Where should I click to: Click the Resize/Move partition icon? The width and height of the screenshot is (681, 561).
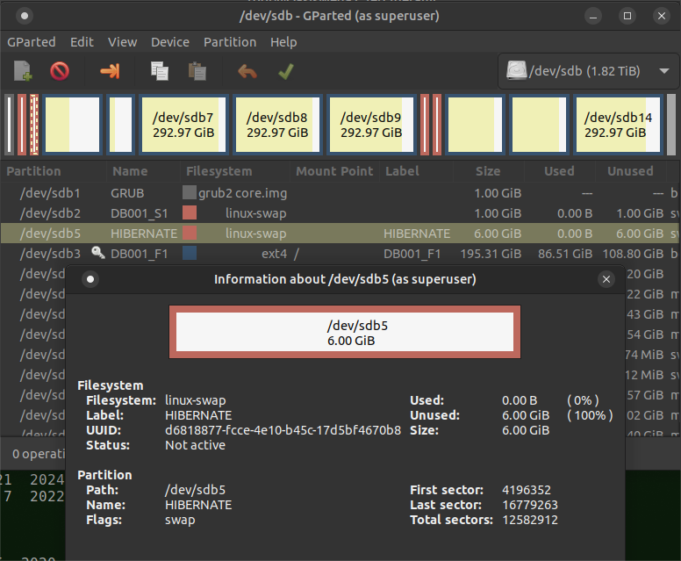pyautogui.click(x=110, y=71)
